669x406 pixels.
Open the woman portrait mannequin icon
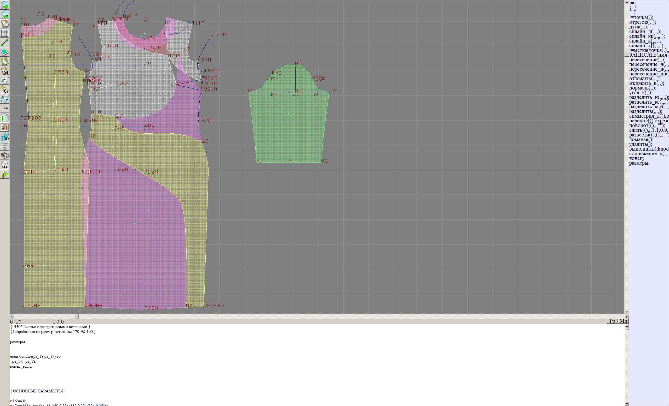pyautogui.click(x=5, y=127)
